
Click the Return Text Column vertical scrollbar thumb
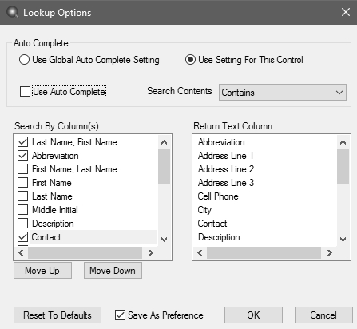point(343,166)
